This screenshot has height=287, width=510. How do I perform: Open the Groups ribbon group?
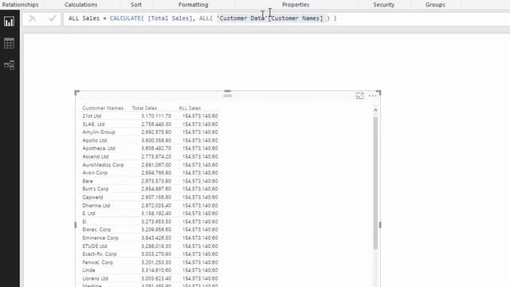click(435, 5)
